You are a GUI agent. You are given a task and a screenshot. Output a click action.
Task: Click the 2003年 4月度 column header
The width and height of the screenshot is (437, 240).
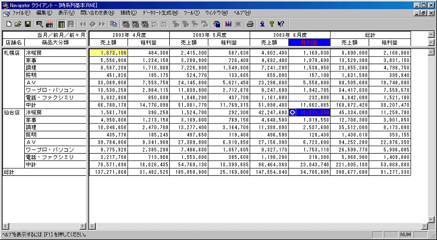click(129, 35)
